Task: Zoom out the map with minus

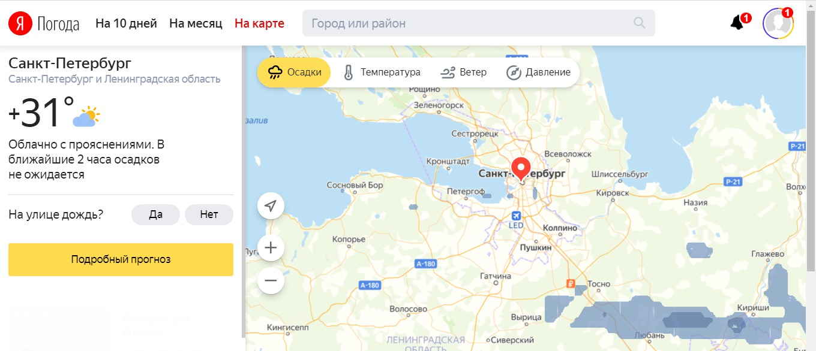Action: 271,280
